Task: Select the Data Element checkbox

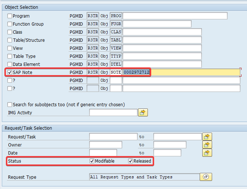Action: click(x=10, y=64)
